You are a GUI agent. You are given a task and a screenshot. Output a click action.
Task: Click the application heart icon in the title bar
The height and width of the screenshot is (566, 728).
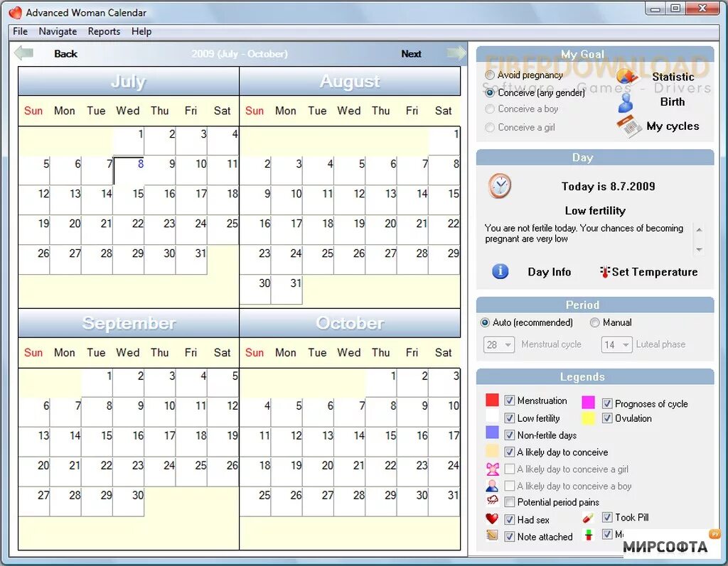click(x=16, y=13)
